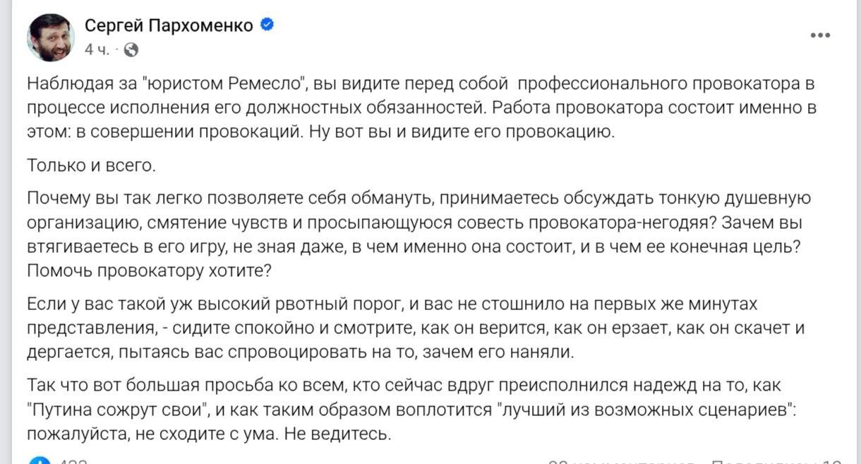Open the post timestamp "4 ч."
Viewport: 861px width, 464px height.
point(97,49)
